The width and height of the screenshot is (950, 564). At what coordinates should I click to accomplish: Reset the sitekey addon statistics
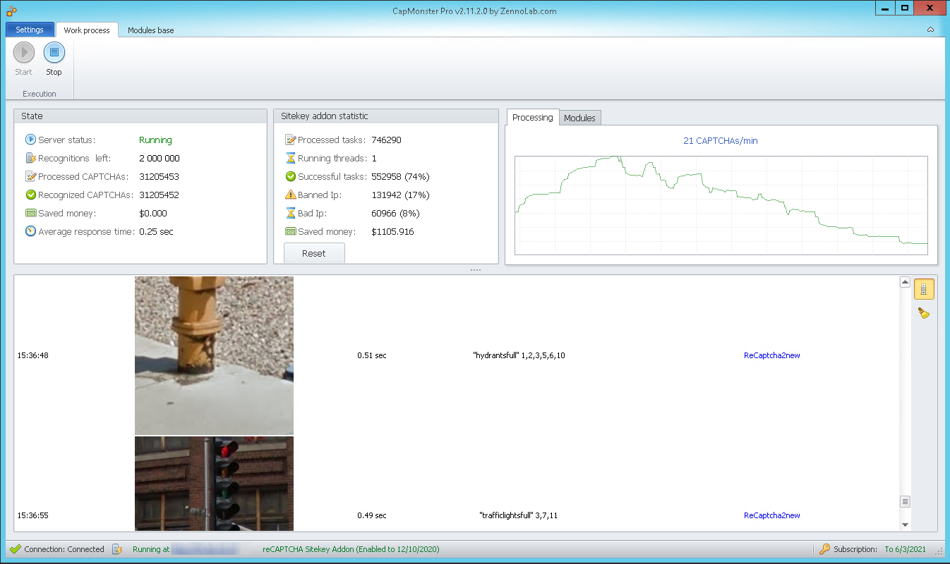(314, 253)
